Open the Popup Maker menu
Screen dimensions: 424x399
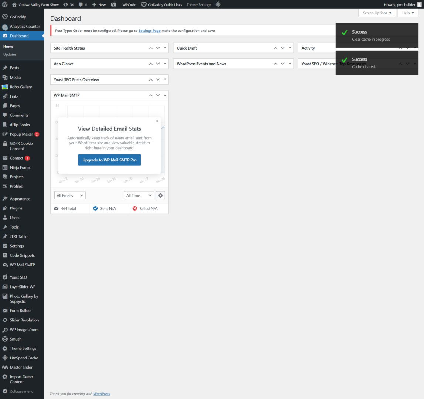(x=22, y=134)
